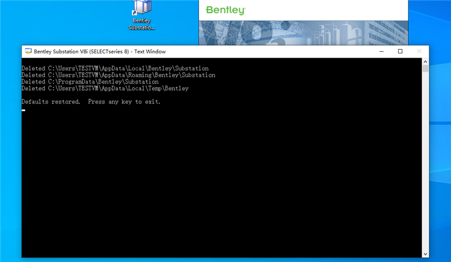Click the line with AppData\Local\Temp\Bentley
This screenshot has width=451, height=262.
(105, 88)
